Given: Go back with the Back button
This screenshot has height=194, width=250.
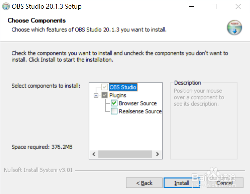Looking at the screenshot, I should point(144,183).
